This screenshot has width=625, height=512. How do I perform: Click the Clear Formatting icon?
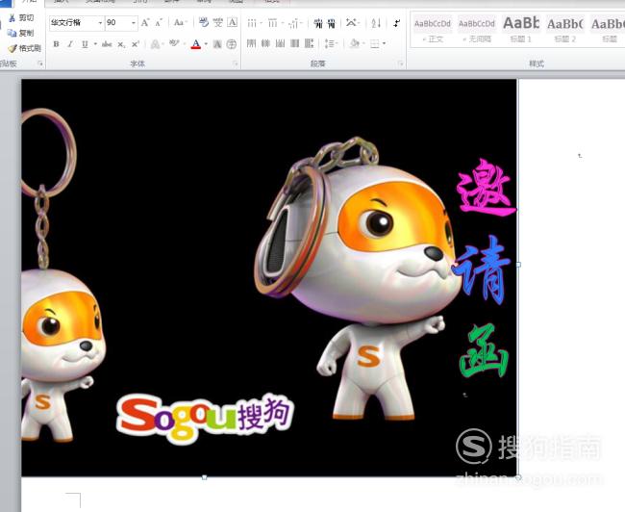coord(204,22)
